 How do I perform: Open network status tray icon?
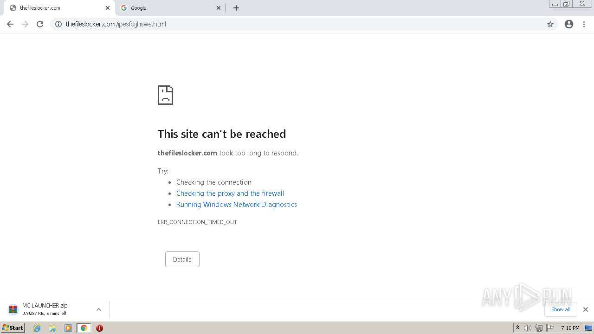[539, 328]
